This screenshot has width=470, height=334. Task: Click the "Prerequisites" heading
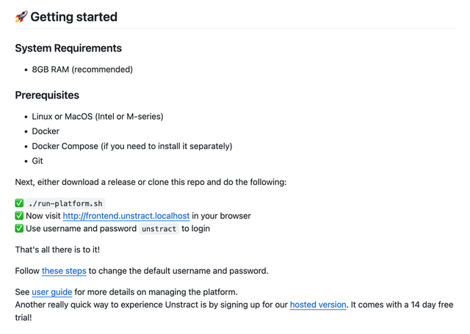47,95
